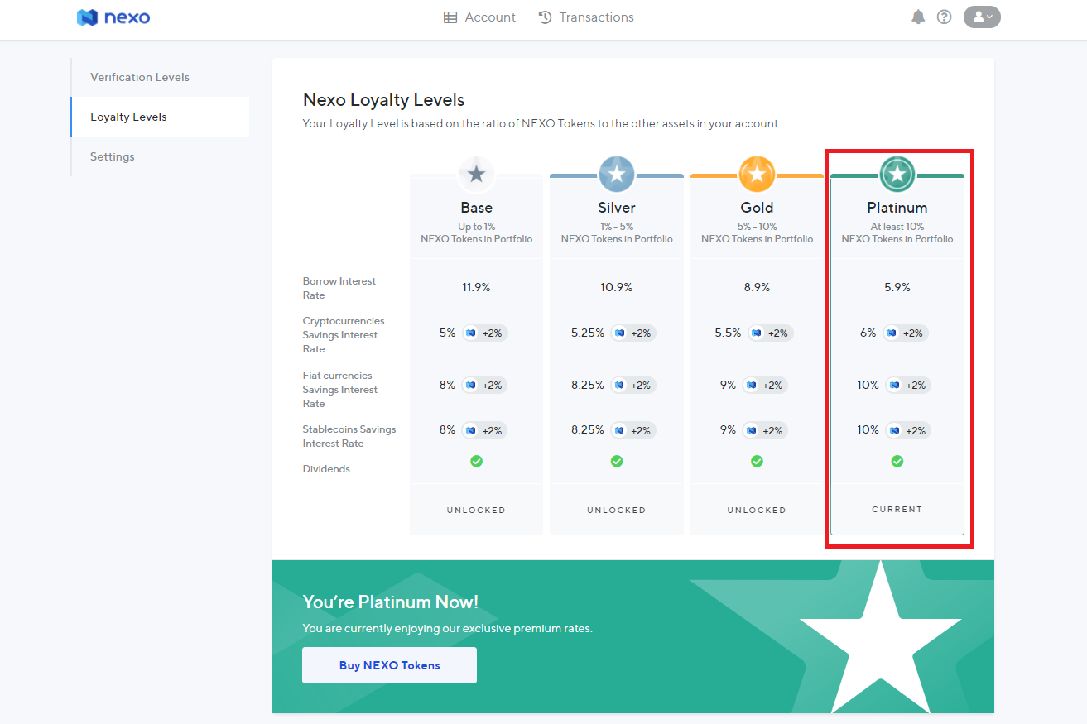Click the 11.9% Base borrow rate
The width and height of the screenshot is (1087, 724).
click(476, 287)
